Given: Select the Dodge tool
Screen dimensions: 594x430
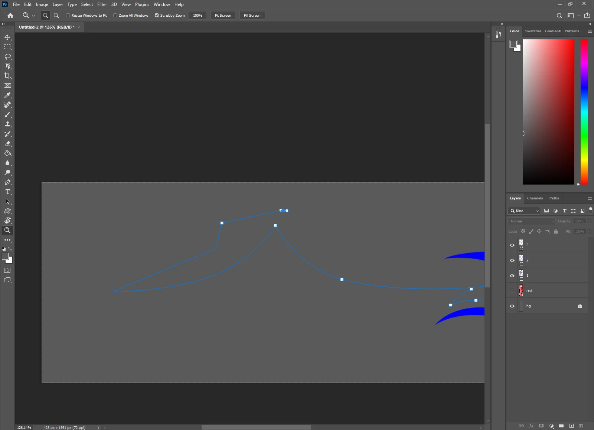Looking at the screenshot, I should [7, 172].
